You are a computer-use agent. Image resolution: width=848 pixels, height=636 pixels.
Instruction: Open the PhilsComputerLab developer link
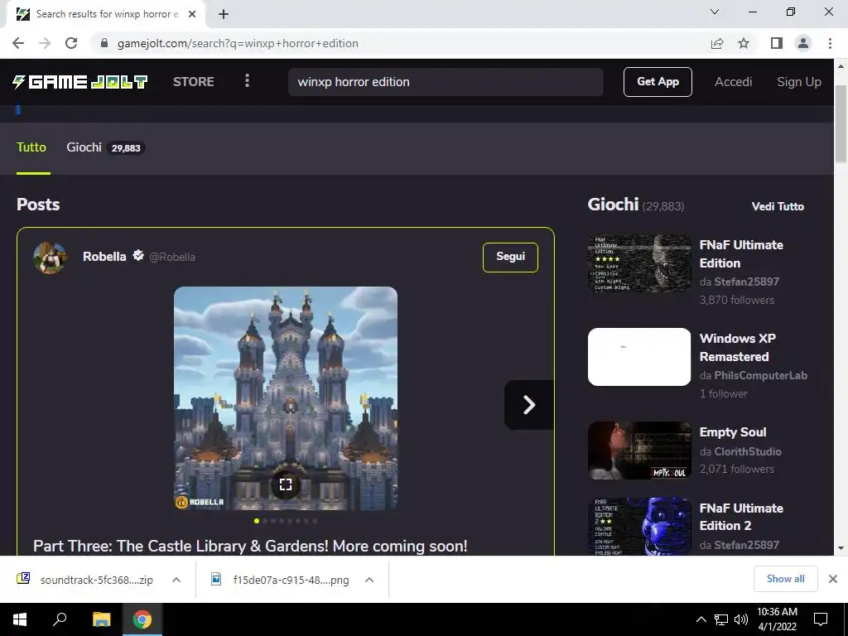[760, 375]
